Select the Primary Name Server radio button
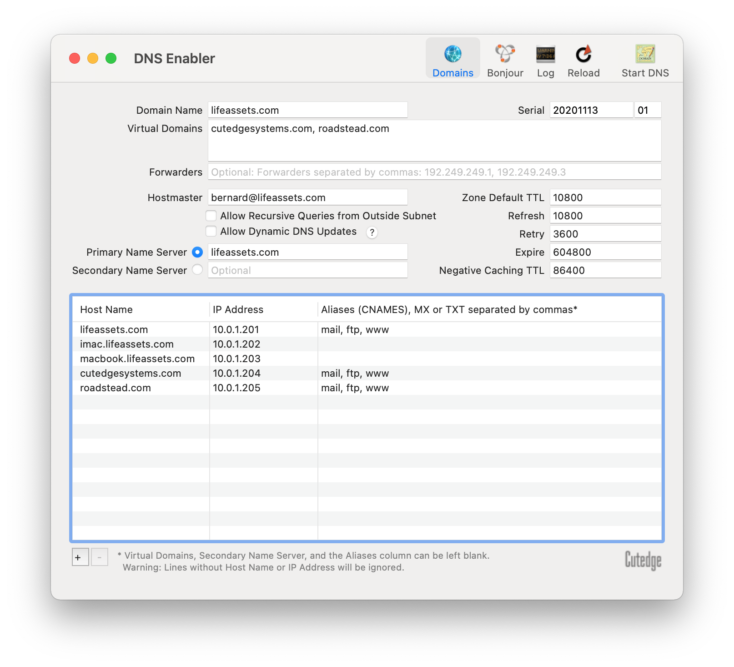This screenshot has width=734, height=667. point(197,252)
